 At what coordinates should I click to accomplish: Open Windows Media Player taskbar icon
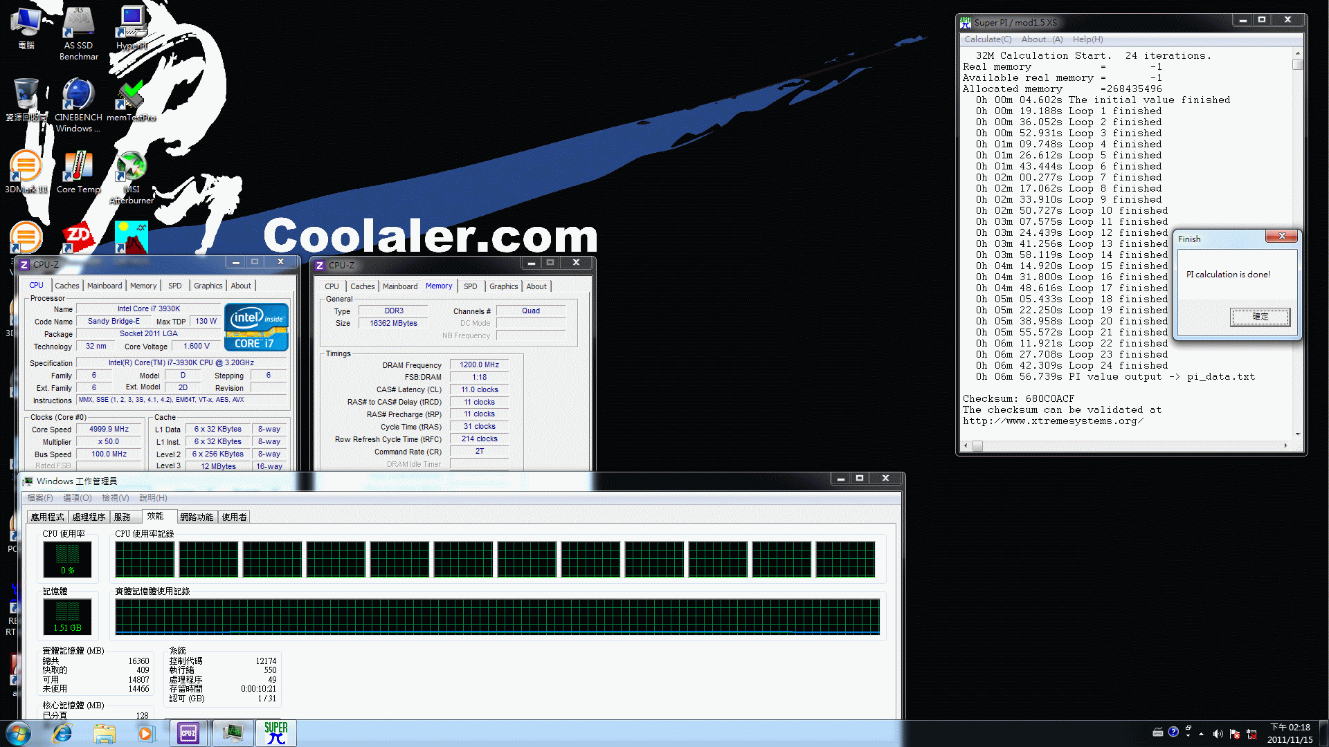coord(145,733)
